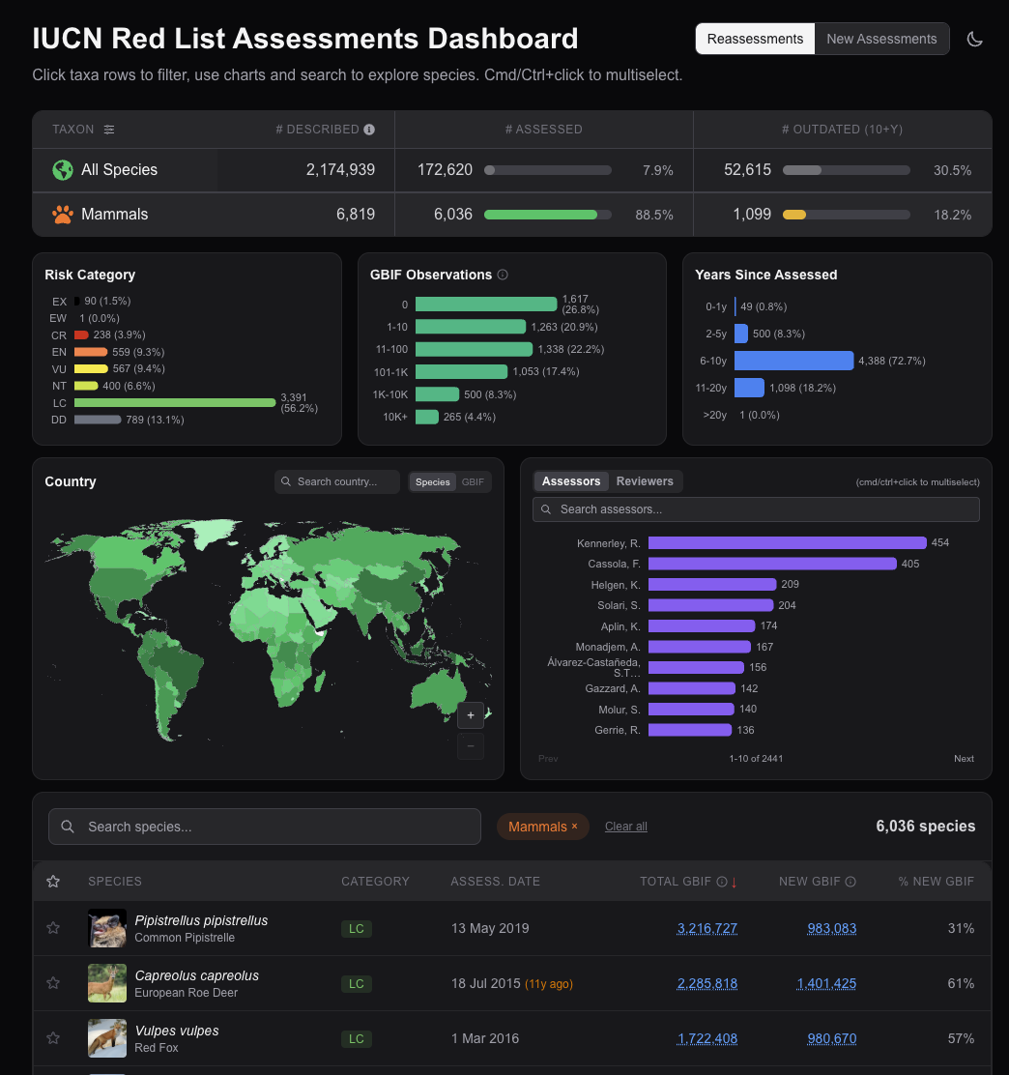The width and height of the screenshot is (1009, 1075).
Task: Go to Next page of assessors
Action: [x=964, y=759]
